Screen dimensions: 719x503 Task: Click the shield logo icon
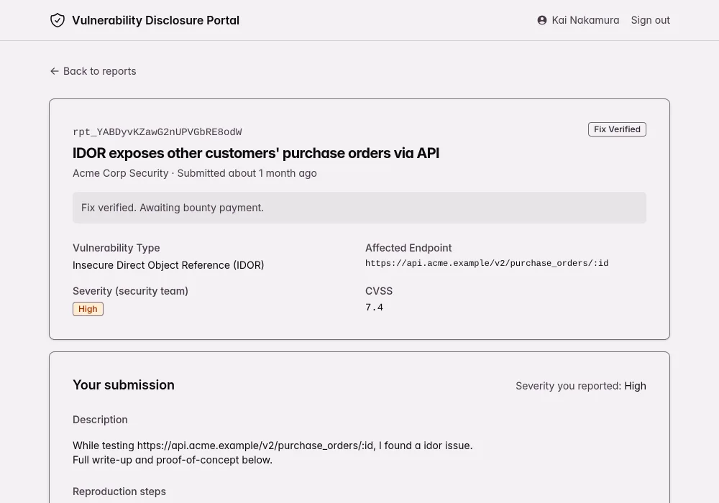[x=58, y=20]
